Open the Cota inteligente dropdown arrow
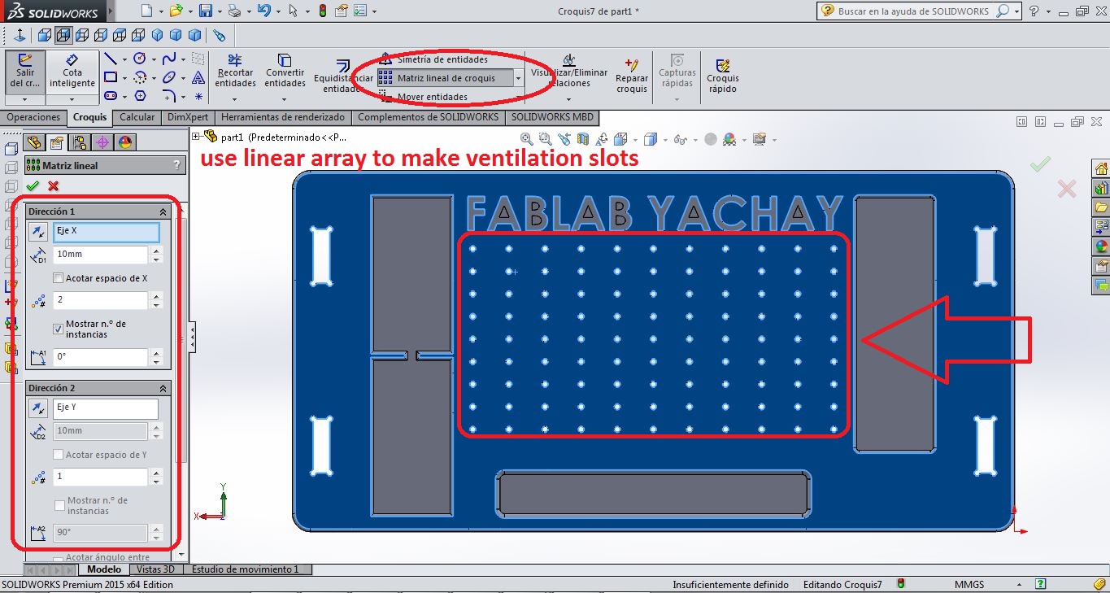The height and width of the screenshot is (593, 1110). pos(72,99)
